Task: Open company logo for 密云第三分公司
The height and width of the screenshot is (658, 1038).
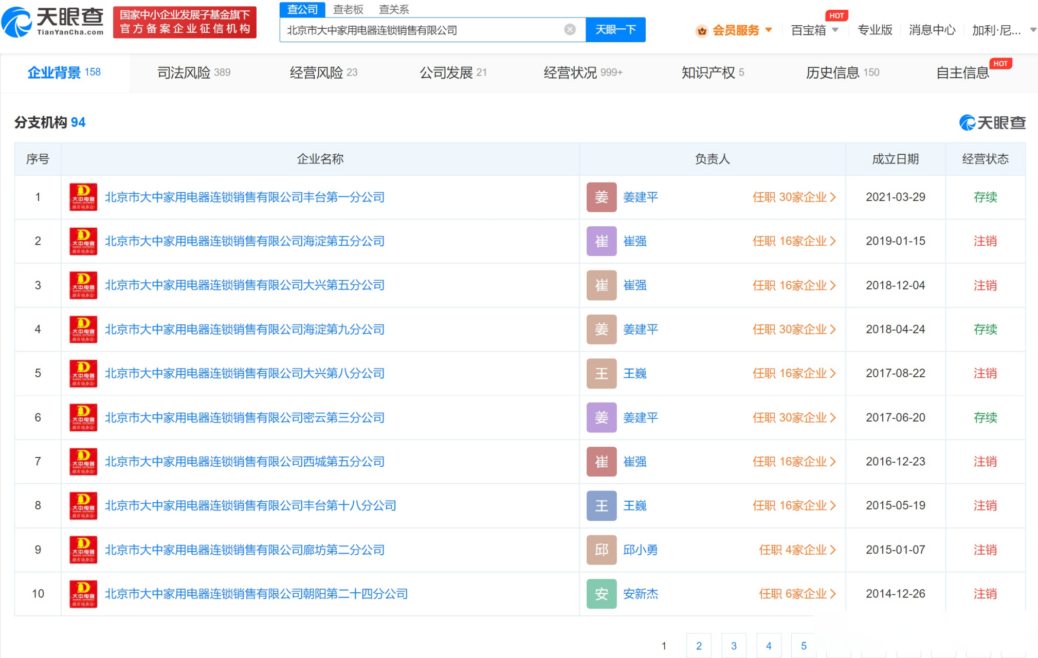Action: tap(83, 418)
